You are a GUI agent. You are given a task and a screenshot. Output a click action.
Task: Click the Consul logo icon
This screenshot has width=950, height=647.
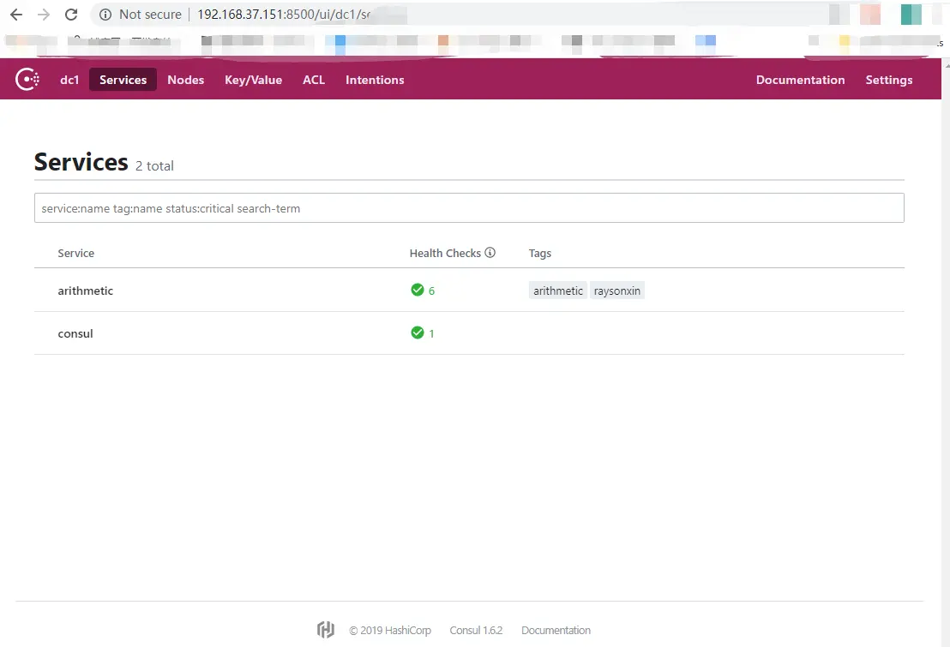[27, 80]
